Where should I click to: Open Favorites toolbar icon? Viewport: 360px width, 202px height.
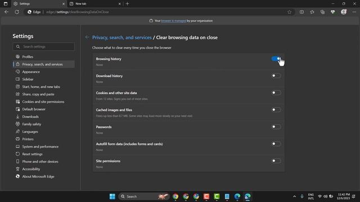tap(312, 12)
